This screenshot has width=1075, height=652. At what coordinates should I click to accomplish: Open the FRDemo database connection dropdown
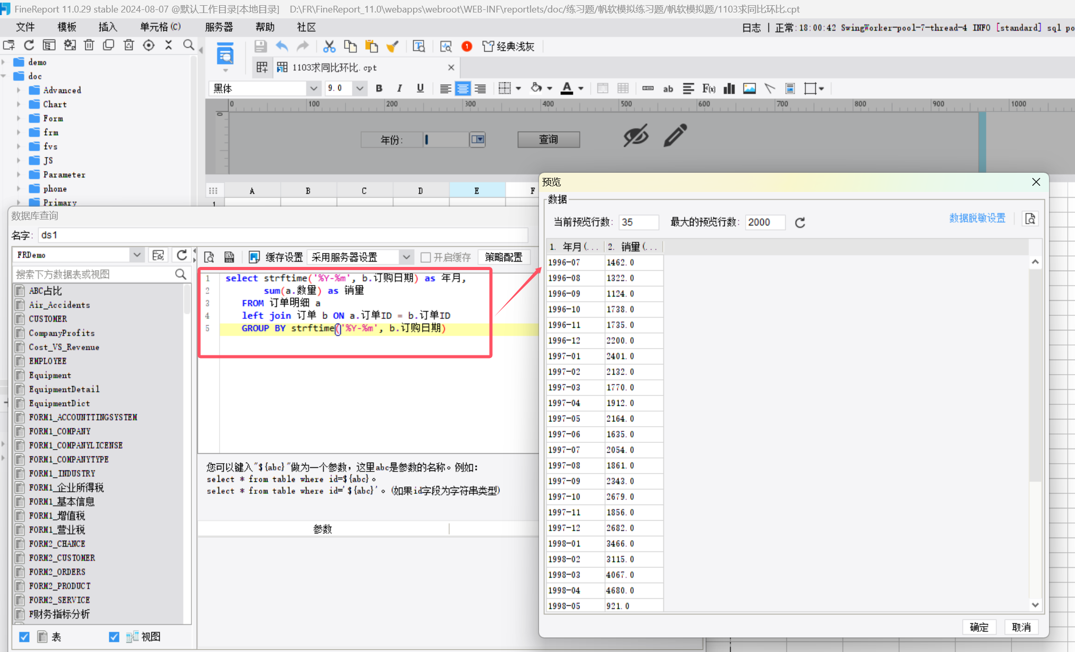(x=137, y=255)
